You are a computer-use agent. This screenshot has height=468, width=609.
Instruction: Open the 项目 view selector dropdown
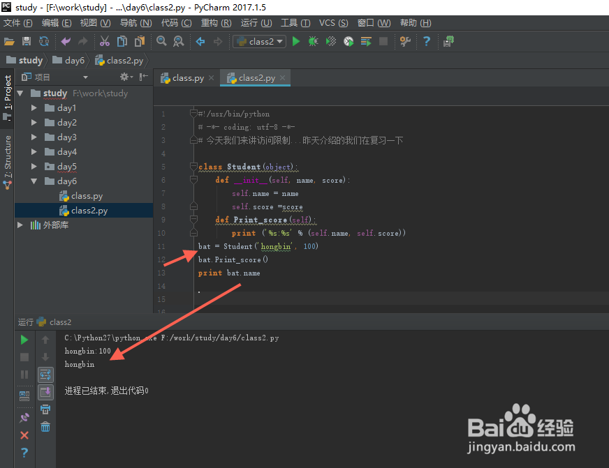click(x=85, y=77)
